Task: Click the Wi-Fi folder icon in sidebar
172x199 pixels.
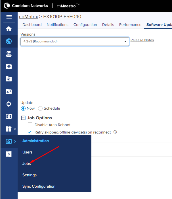Action: coord(9,67)
